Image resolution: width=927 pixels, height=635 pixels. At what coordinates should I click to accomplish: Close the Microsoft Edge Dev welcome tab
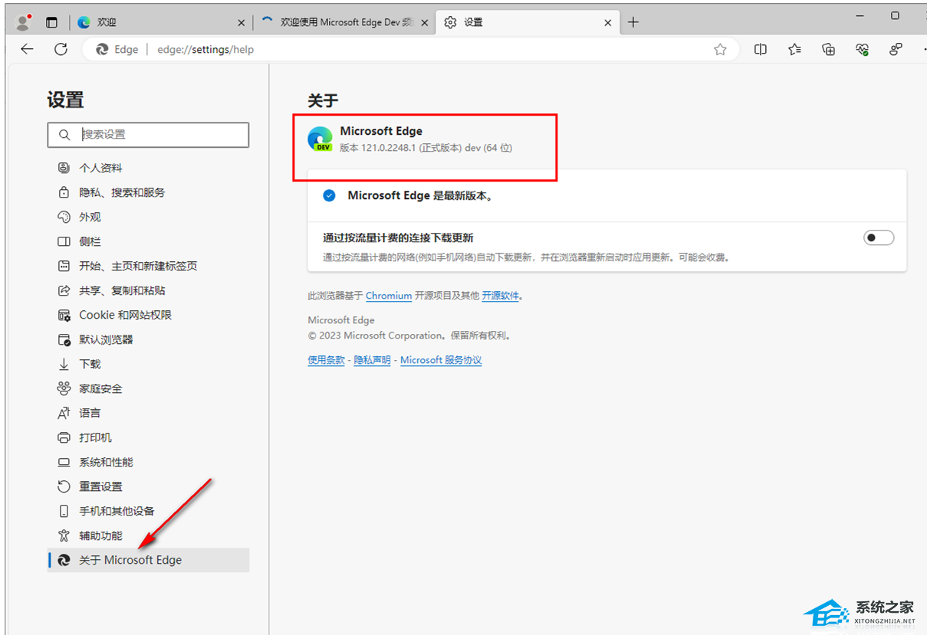tap(424, 23)
